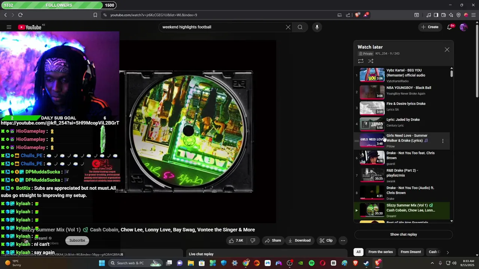The width and height of the screenshot is (479, 269).
Task: Open Brave Wallet icon
Action: (x=443, y=15)
